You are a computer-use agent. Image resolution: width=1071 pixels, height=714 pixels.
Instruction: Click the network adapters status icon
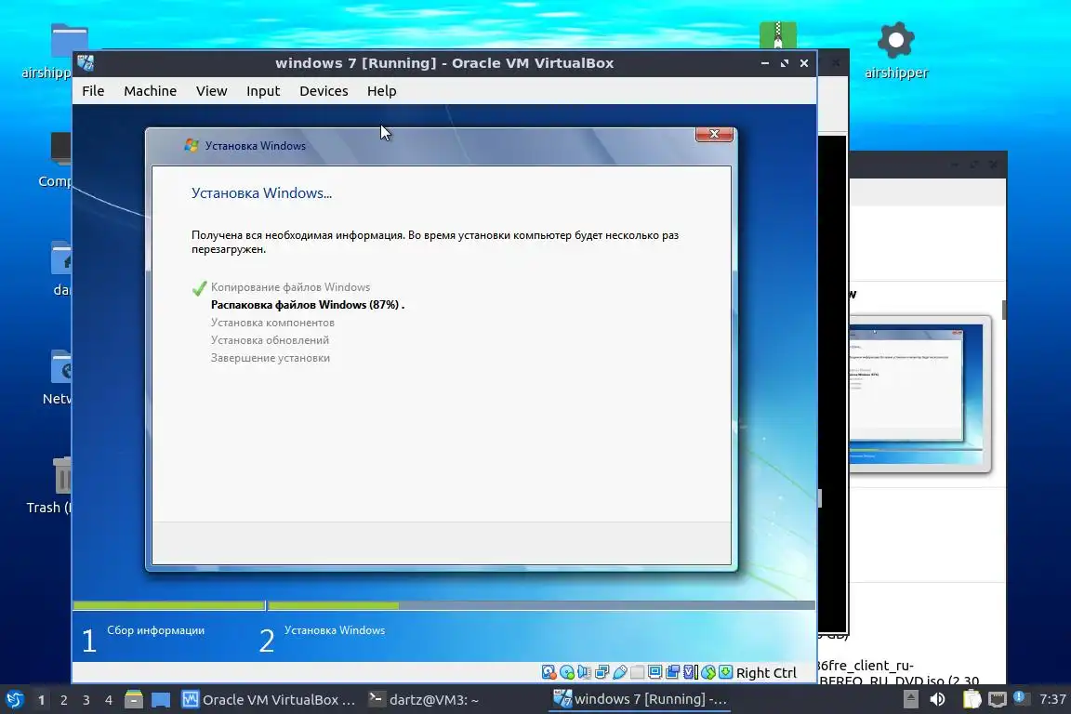pyautogui.click(x=602, y=672)
